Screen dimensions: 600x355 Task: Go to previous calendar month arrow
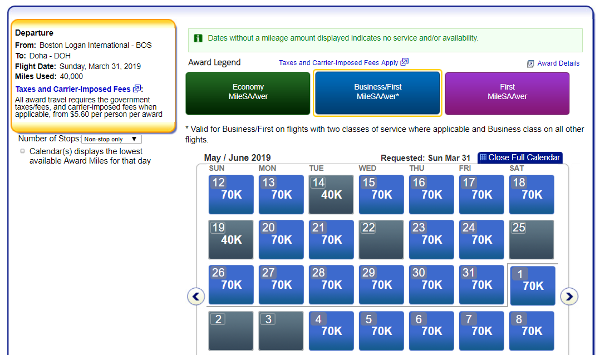(196, 297)
